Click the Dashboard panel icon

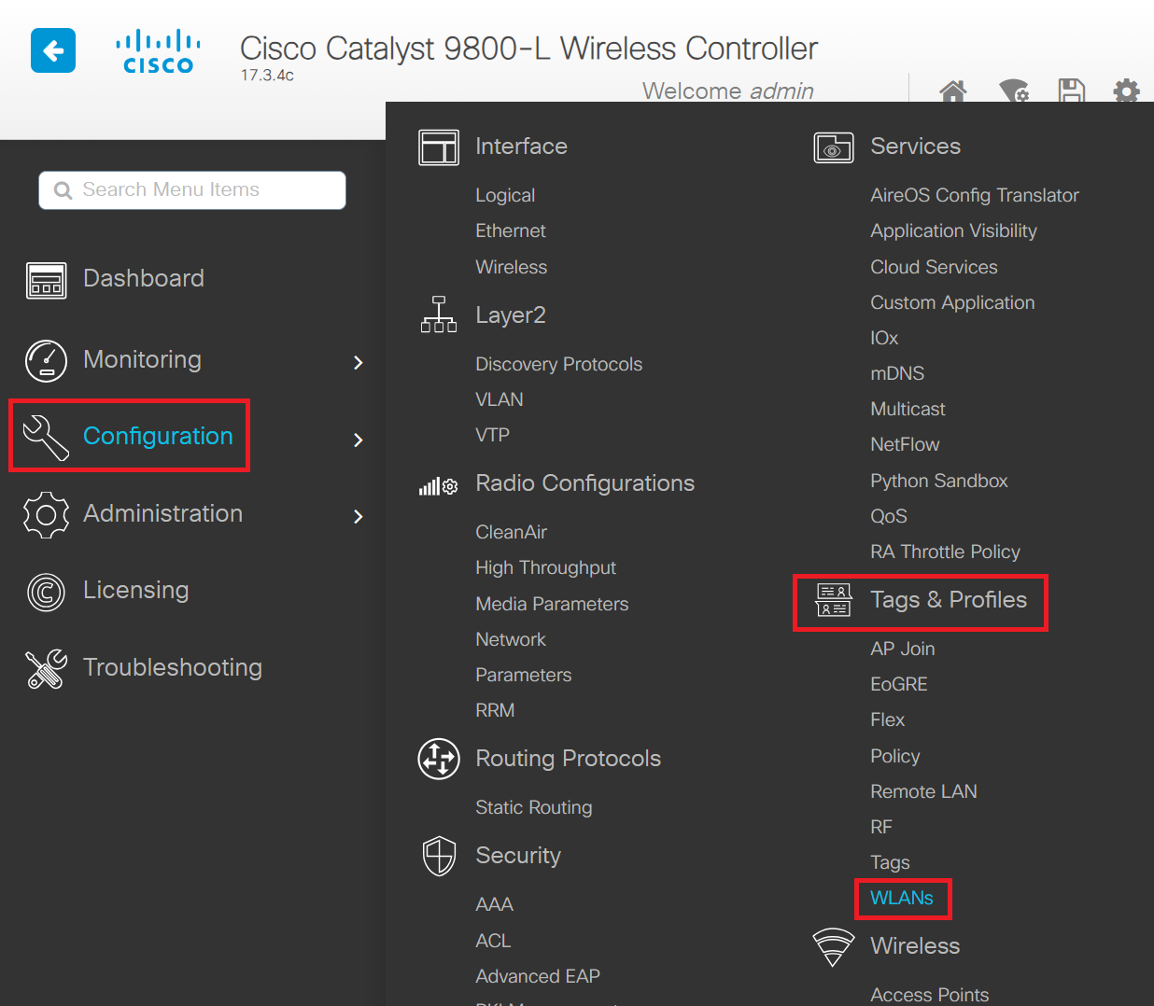click(x=47, y=280)
